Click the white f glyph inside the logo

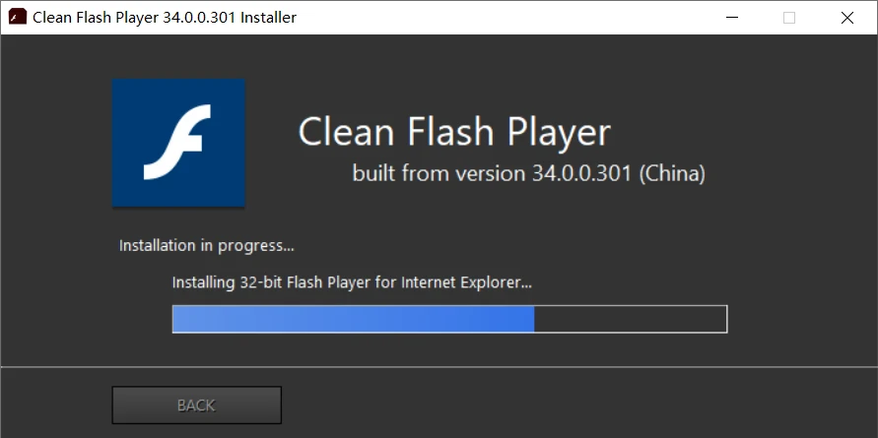(x=177, y=142)
